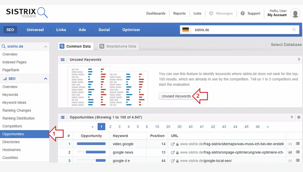Collapse the sistrix.de sidebar section
Viewport: 303px width, 172px height.
45,46
